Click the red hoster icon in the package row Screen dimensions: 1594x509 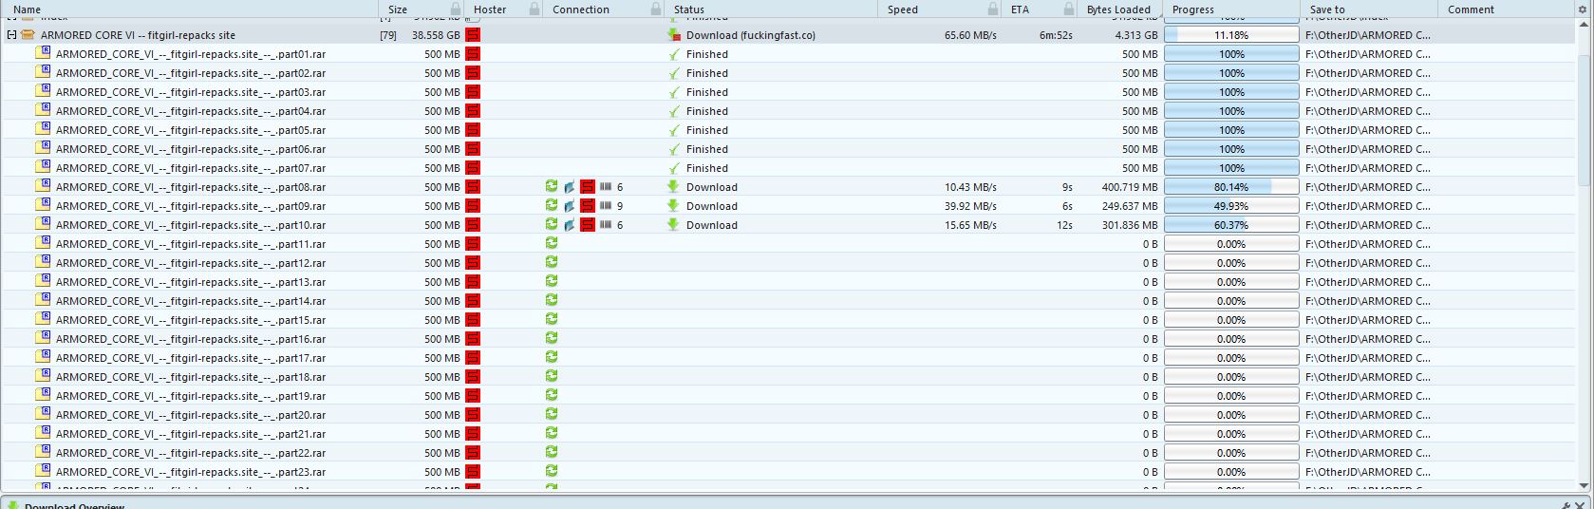(473, 35)
